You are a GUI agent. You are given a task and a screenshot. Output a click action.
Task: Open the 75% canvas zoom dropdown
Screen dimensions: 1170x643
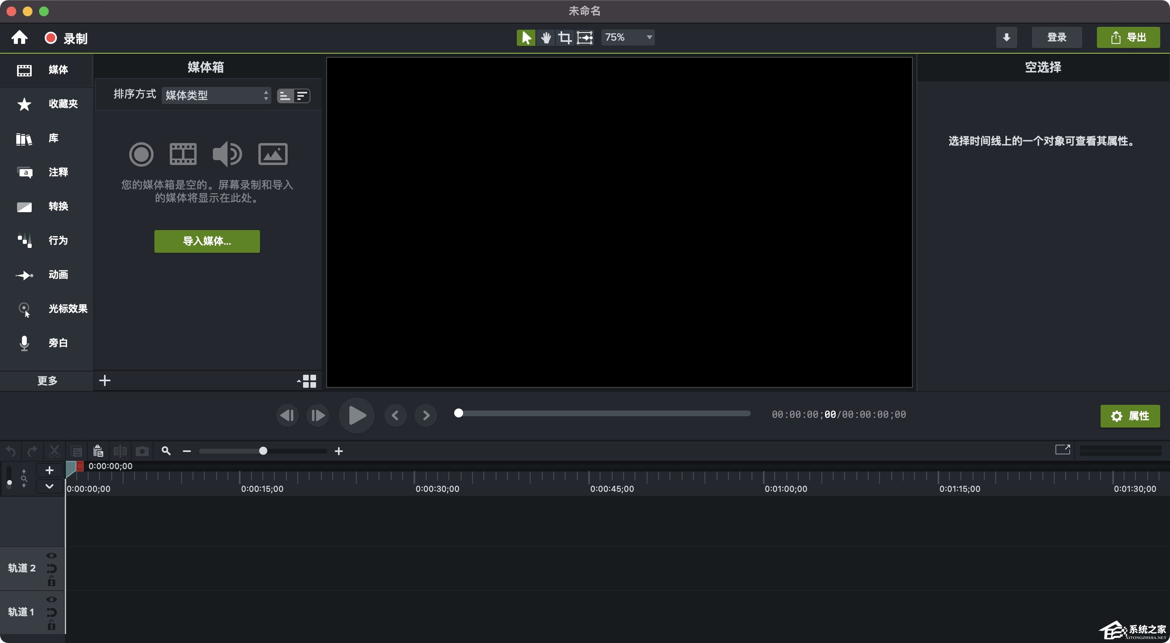tap(627, 37)
